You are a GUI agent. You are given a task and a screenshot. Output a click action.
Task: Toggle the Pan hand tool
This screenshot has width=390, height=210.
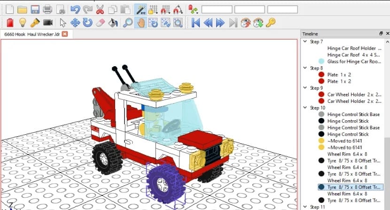(140, 23)
